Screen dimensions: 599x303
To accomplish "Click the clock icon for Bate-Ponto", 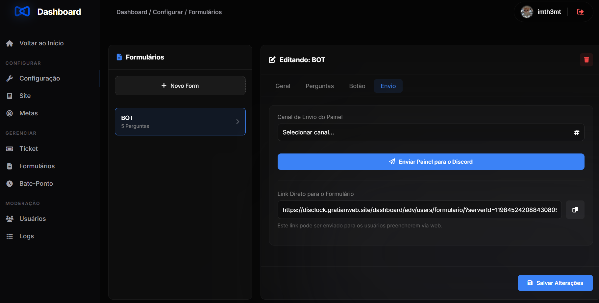I will pyautogui.click(x=10, y=184).
